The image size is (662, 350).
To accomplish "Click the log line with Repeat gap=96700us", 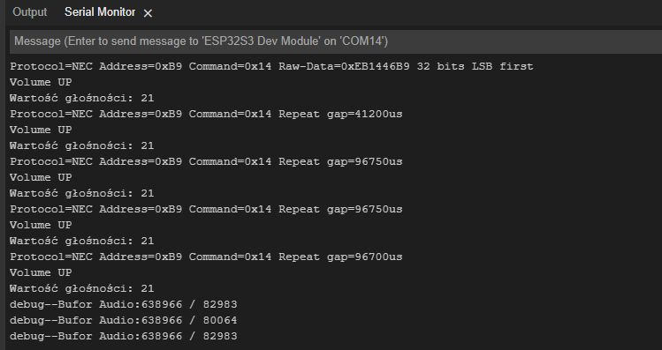I will pyautogui.click(x=206, y=257).
